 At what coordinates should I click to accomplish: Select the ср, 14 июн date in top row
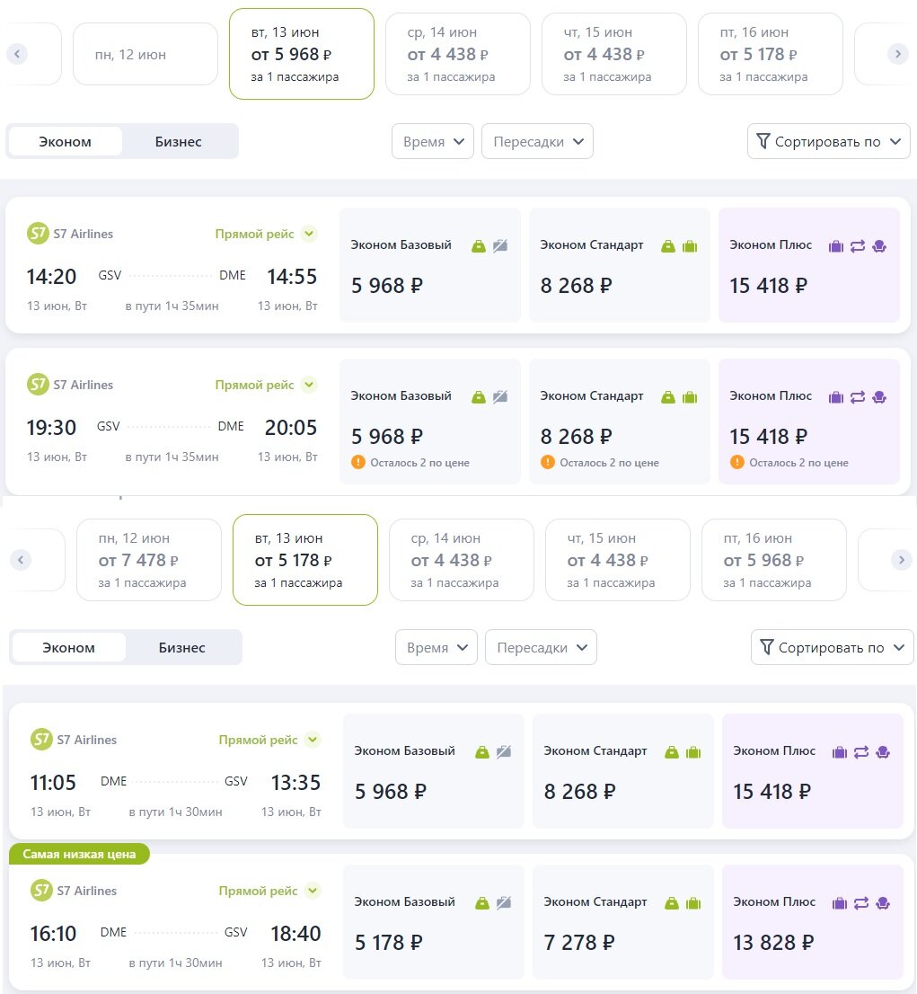(x=457, y=54)
